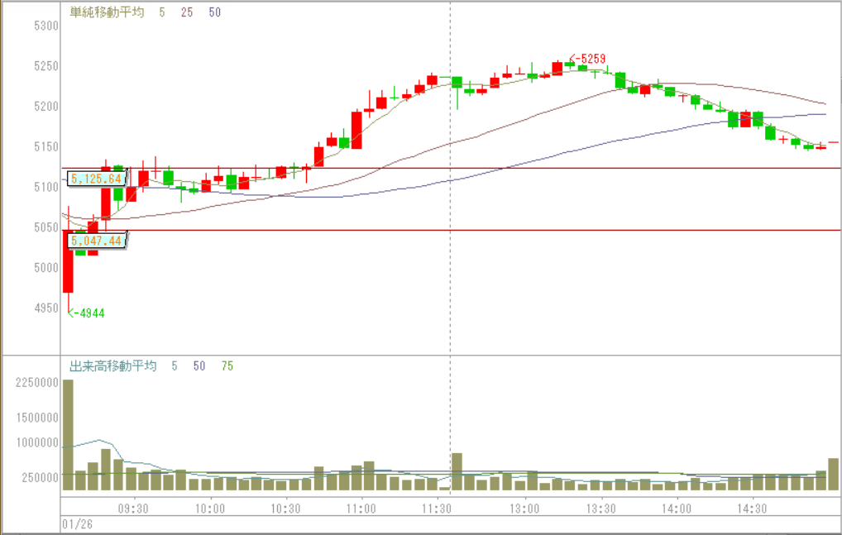
Task: Click the last volume bar at close
Action: coord(833,474)
